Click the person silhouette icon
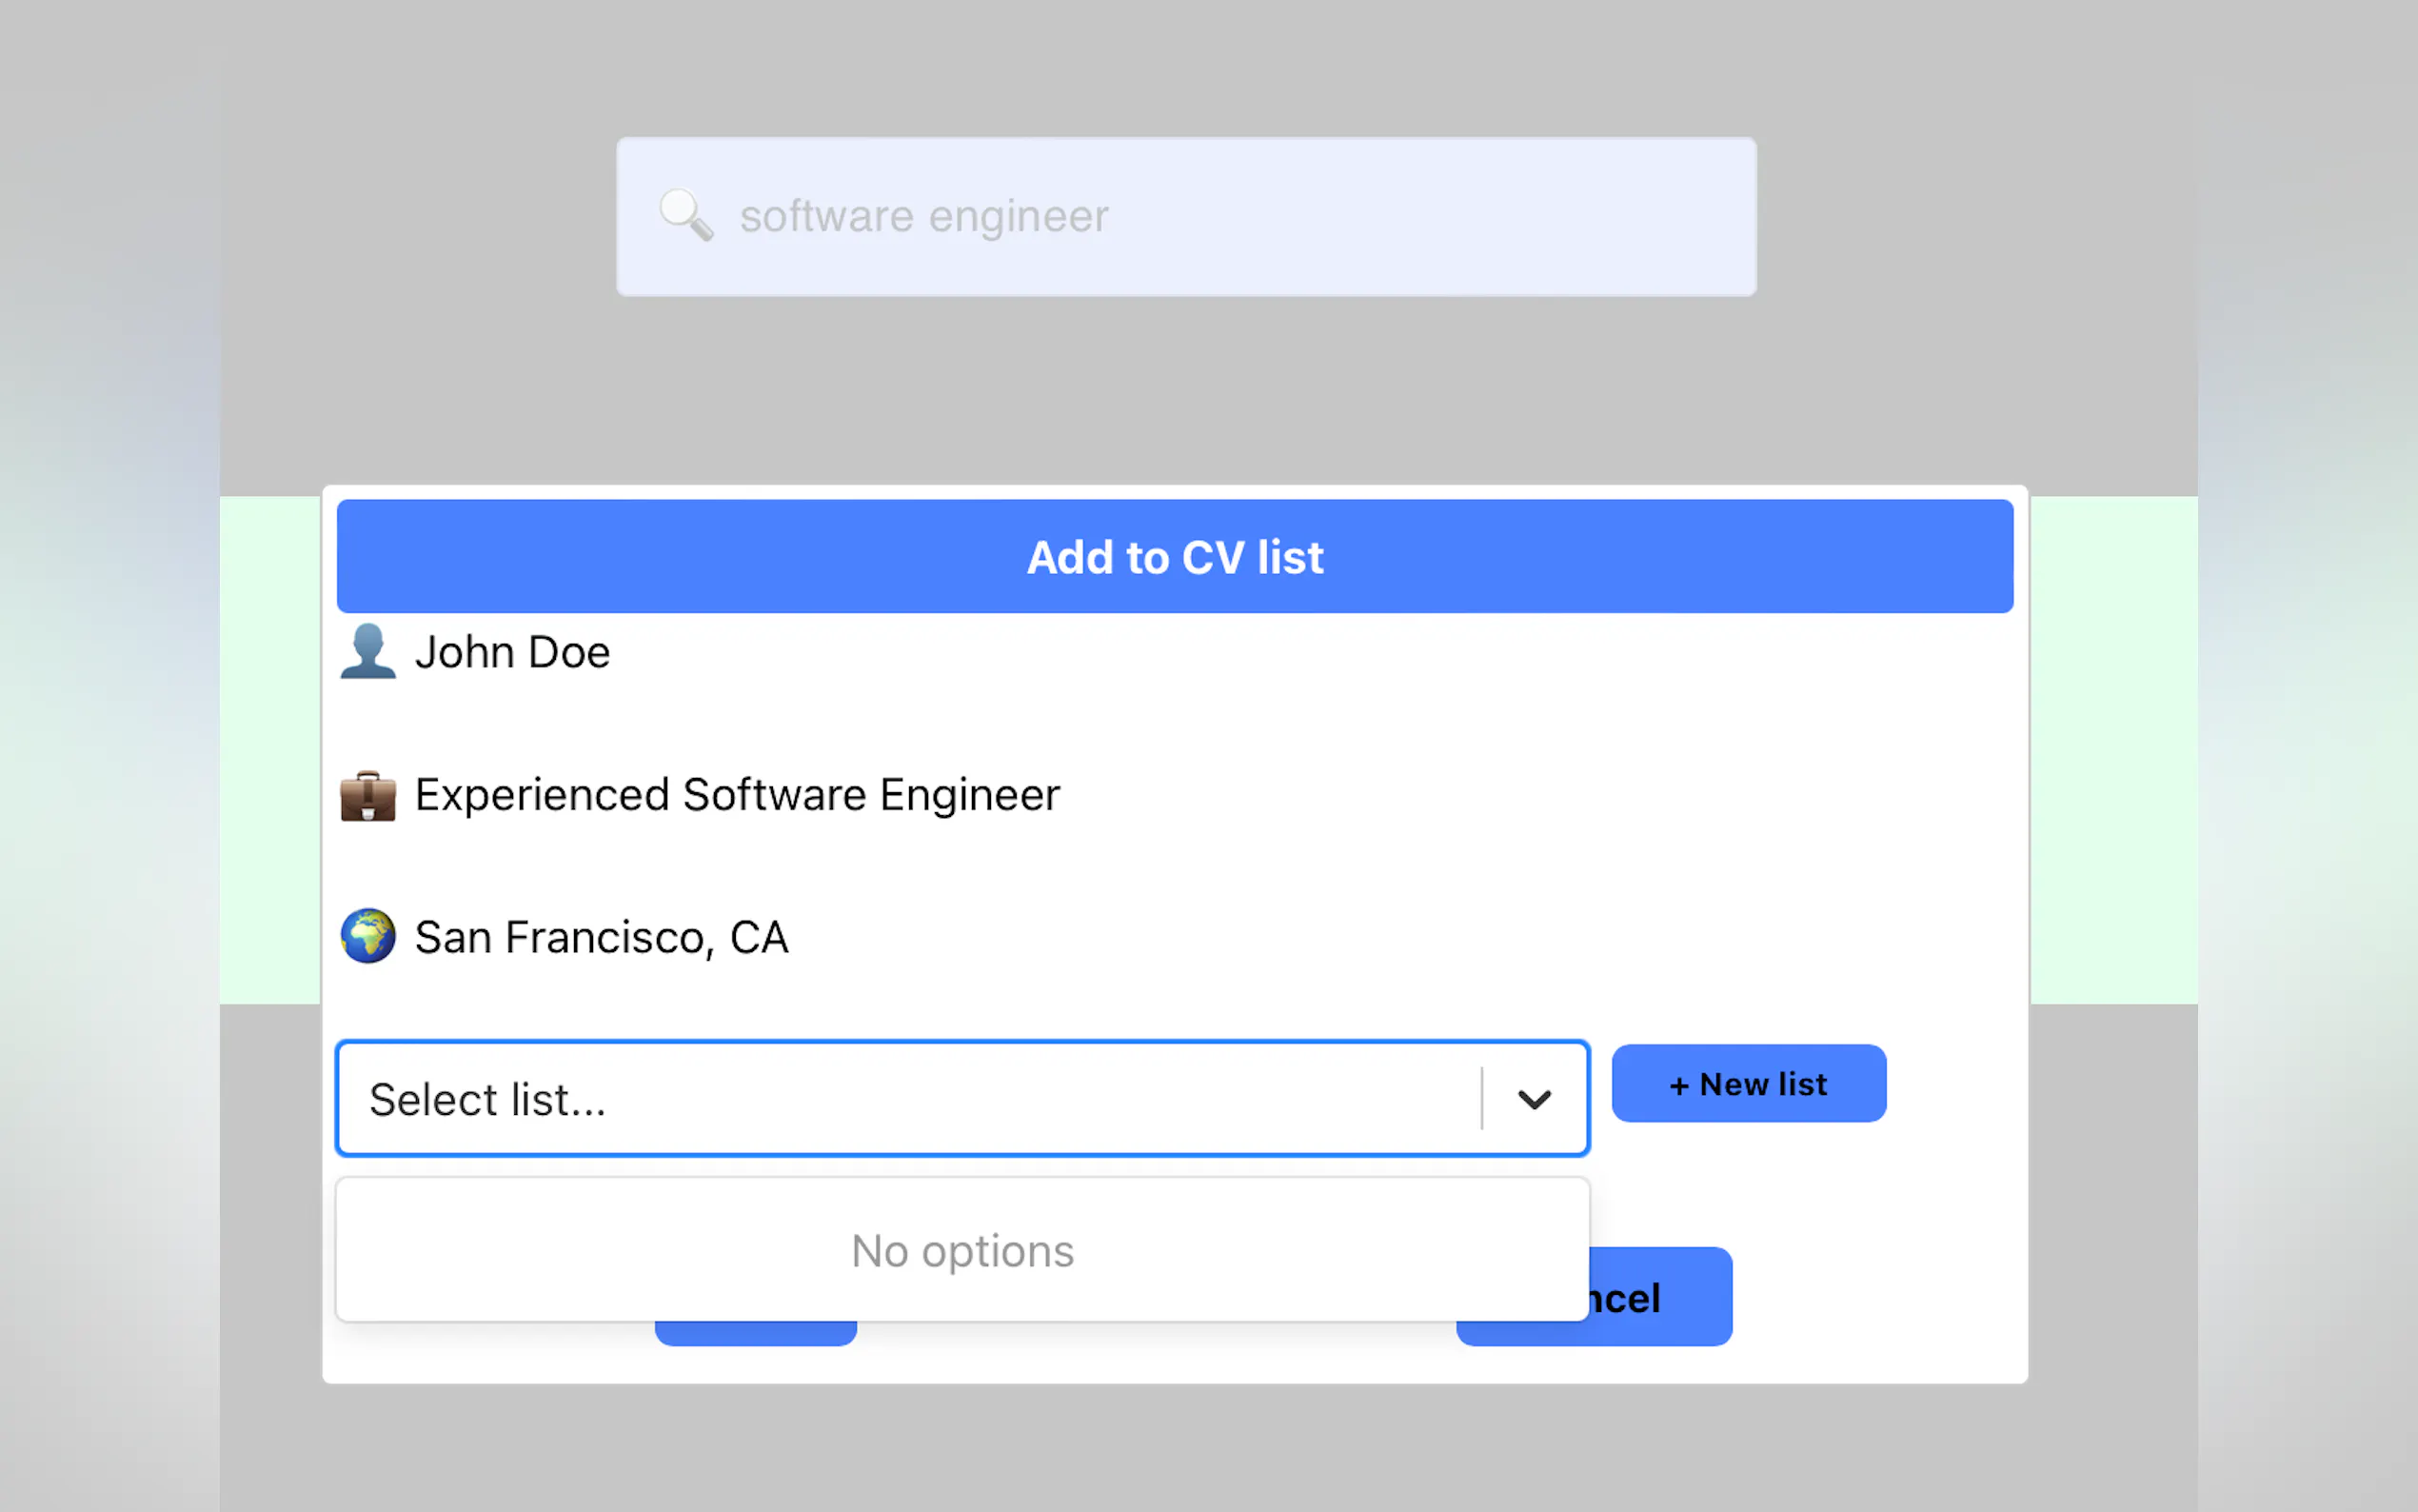Screen dimensions: 2418x1512 [x=367, y=652]
